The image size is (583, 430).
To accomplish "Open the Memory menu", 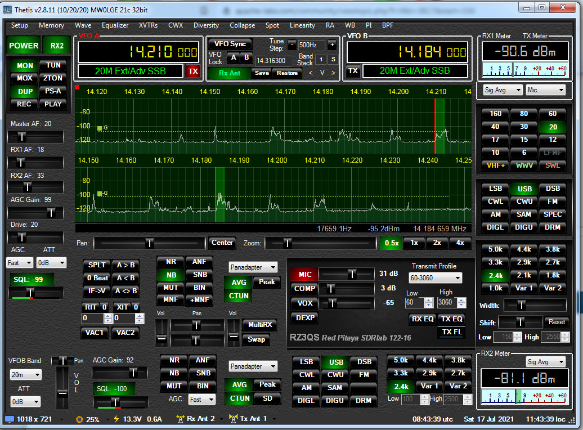I will (51, 25).
